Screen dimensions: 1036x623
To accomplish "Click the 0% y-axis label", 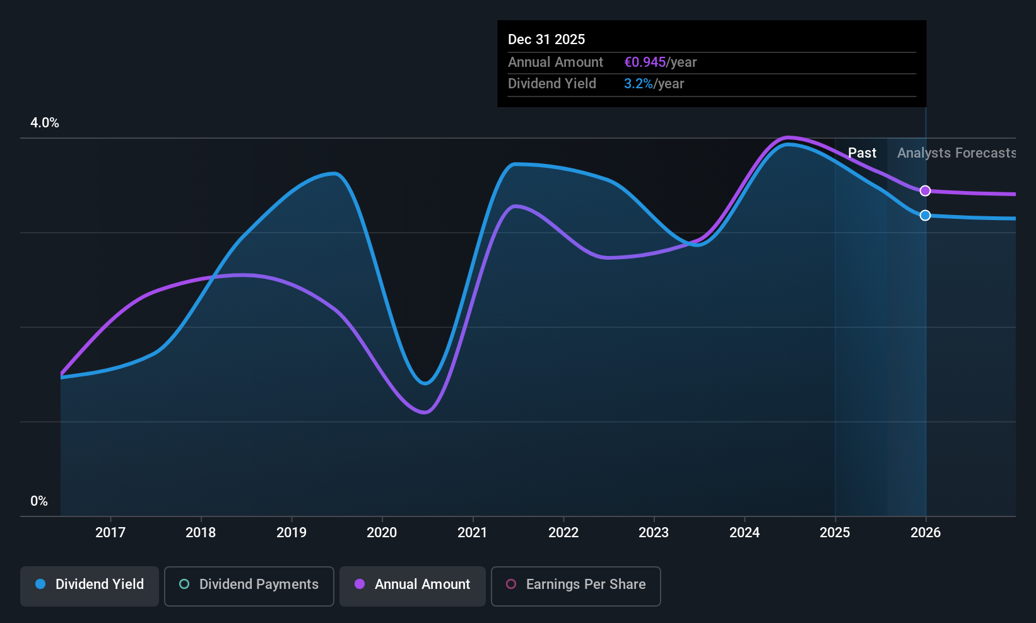I will tap(39, 501).
